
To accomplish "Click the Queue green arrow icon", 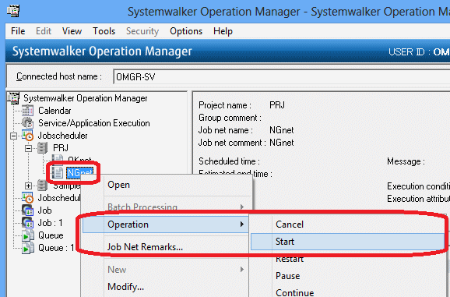I will click(x=28, y=235).
